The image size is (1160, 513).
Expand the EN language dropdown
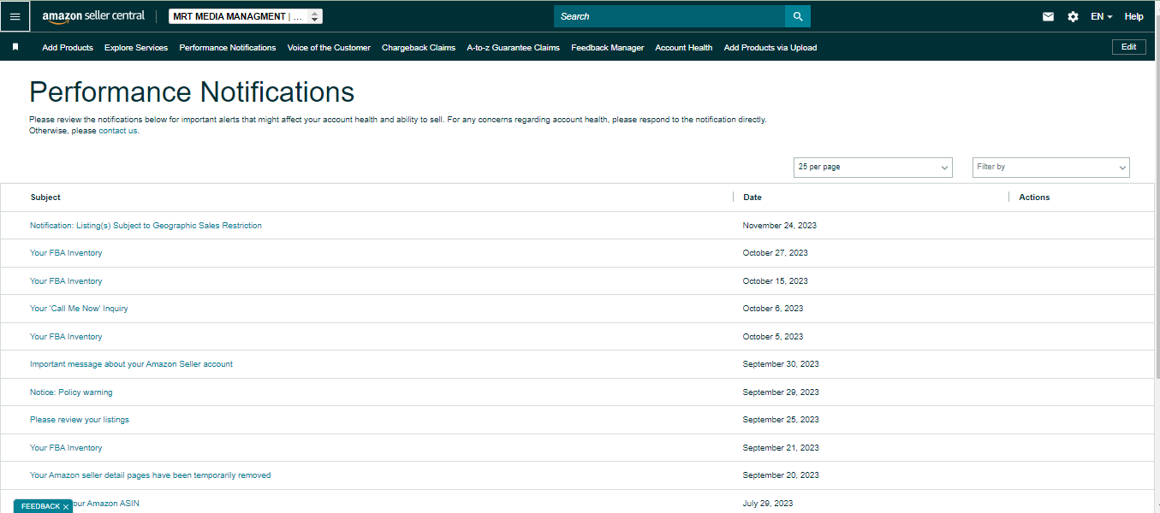point(1102,16)
